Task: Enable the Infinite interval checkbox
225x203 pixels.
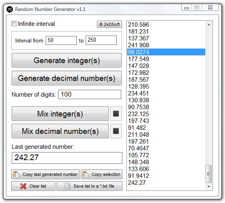Action: 14,24
